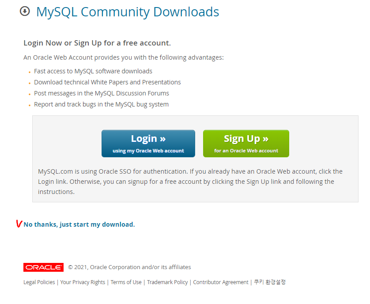Open the 쿠키 환경설정 cookie settings link
Screen dimensions: 370x304
tap(270, 282)
